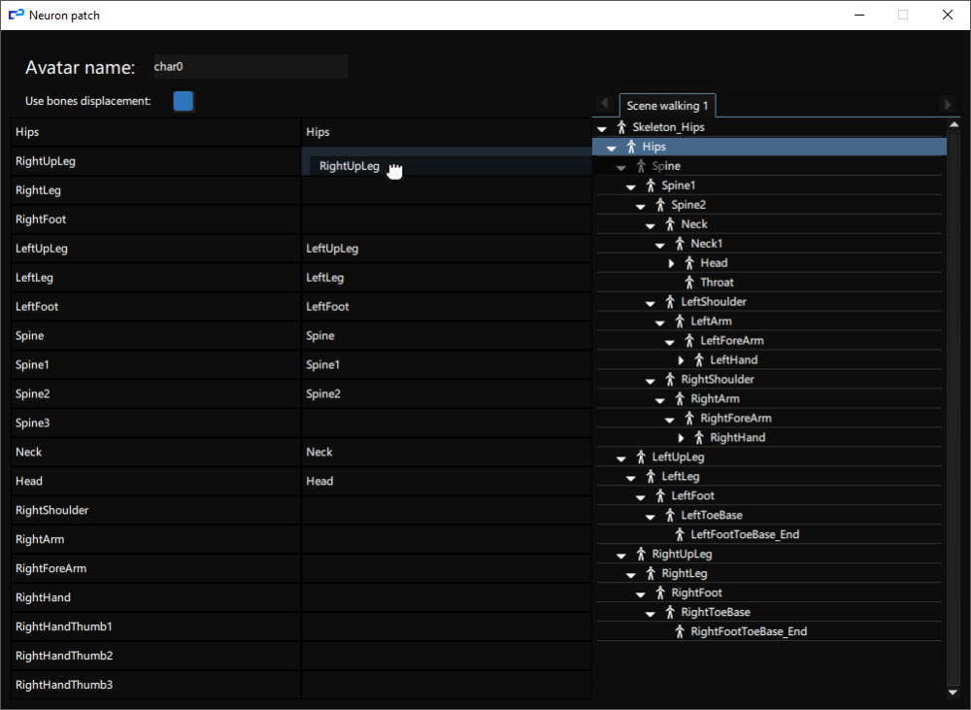Image resolution: width=971 pixels, height=710 pixels.
Task: Select the RightLeg tree item
Action: tap(685, 573)
